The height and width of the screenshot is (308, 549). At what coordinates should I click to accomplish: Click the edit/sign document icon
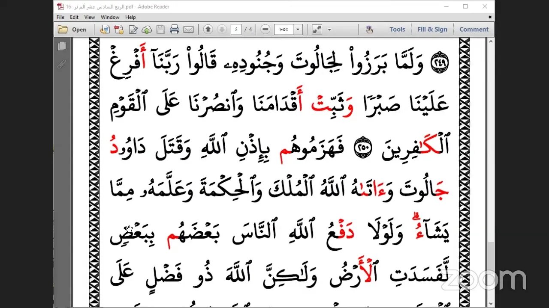133,30
